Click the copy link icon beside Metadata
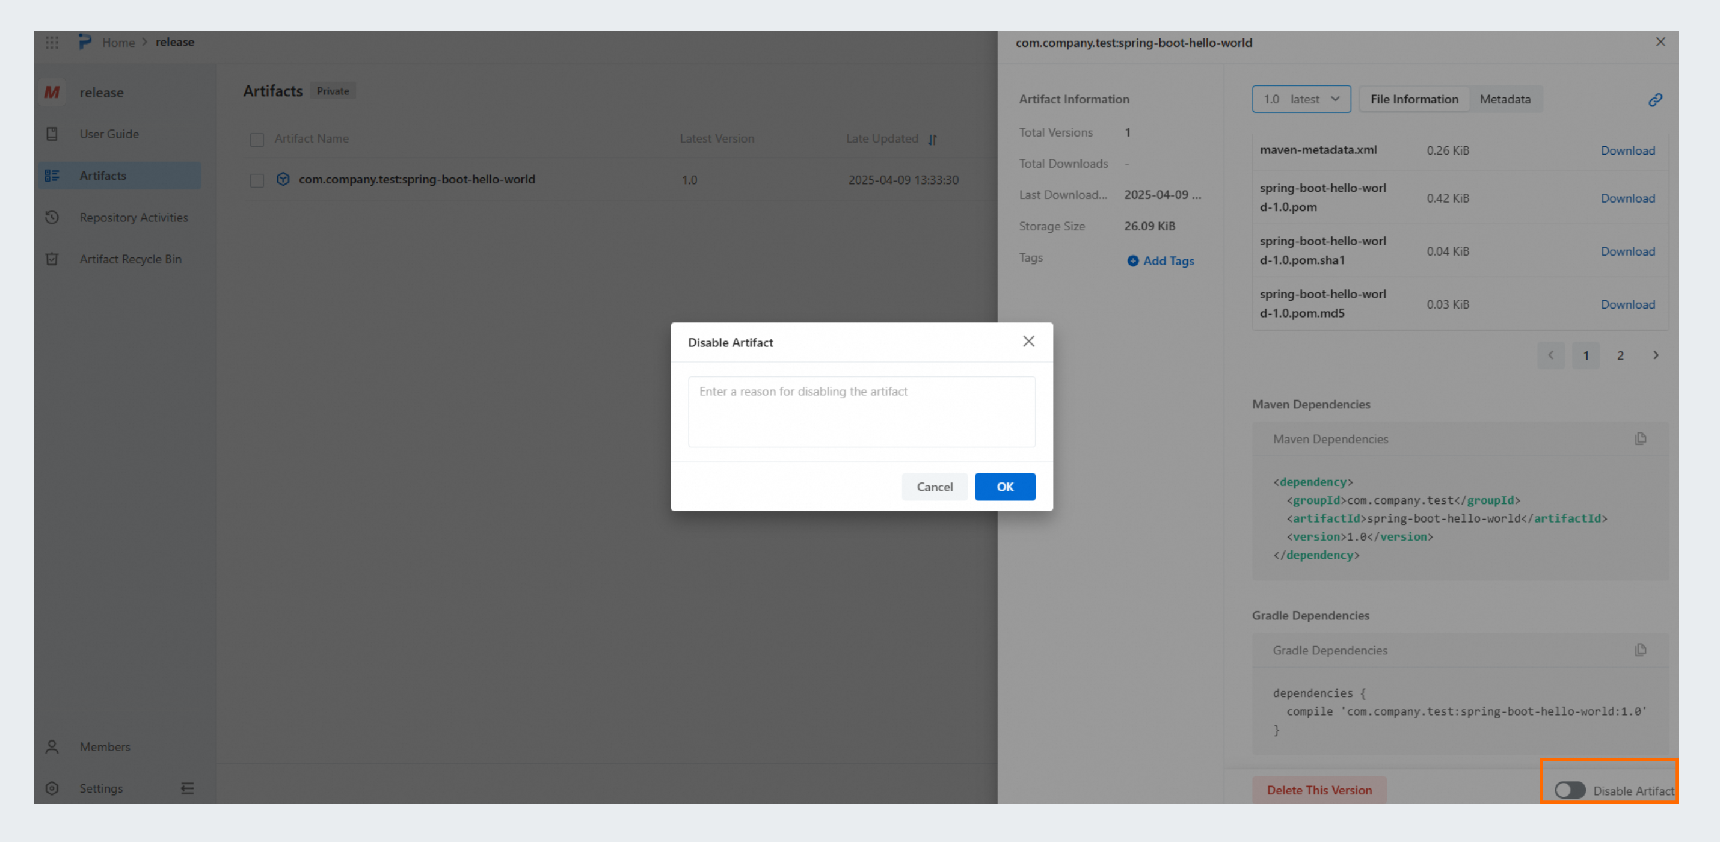Viewport: 1720px width, 842px height. point(1654,99)
